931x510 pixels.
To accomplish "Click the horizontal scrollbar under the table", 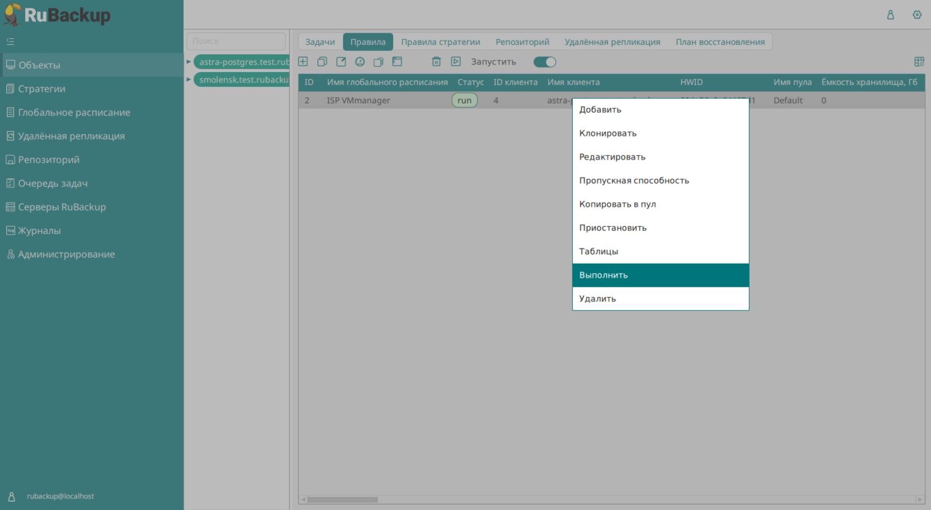I will click(342, 499).
